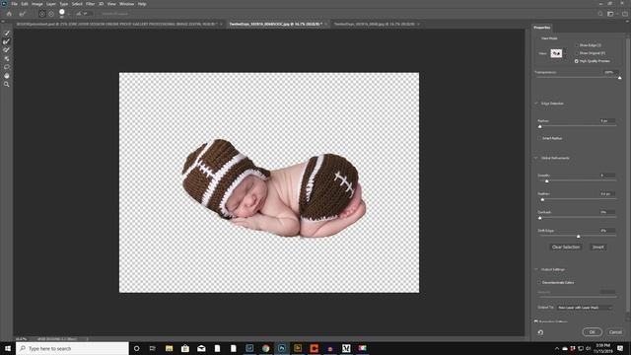Viewport: 631px width, 355px height.
Task: Click the subtract-from-selection minus mode icon
Action: (51, 14)
